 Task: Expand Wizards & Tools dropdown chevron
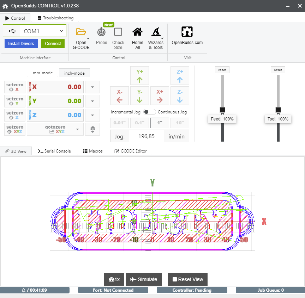tap(162, 38)
